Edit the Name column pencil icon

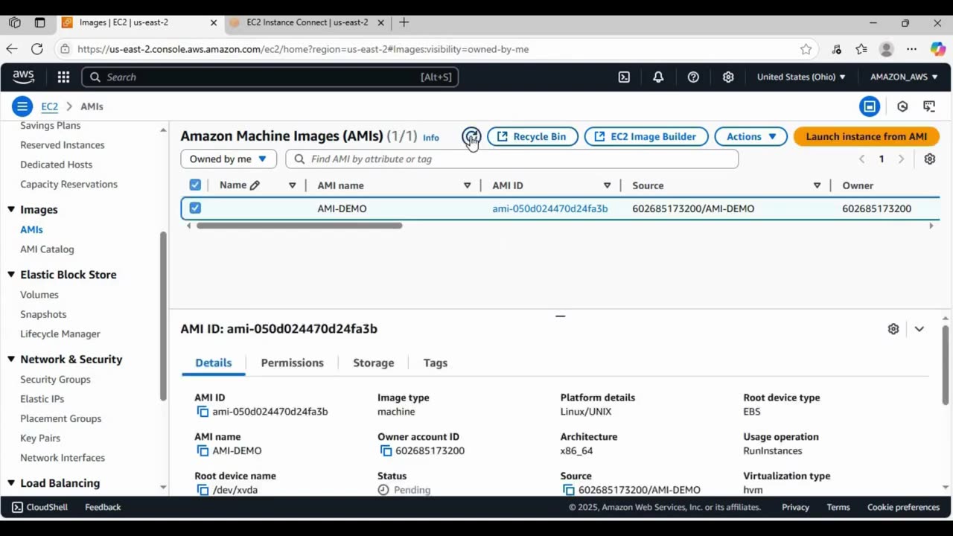tap(255, 185)
